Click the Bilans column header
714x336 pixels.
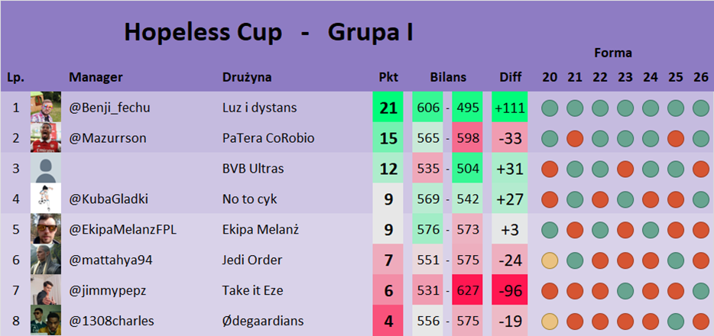click(x=448, y=77)
